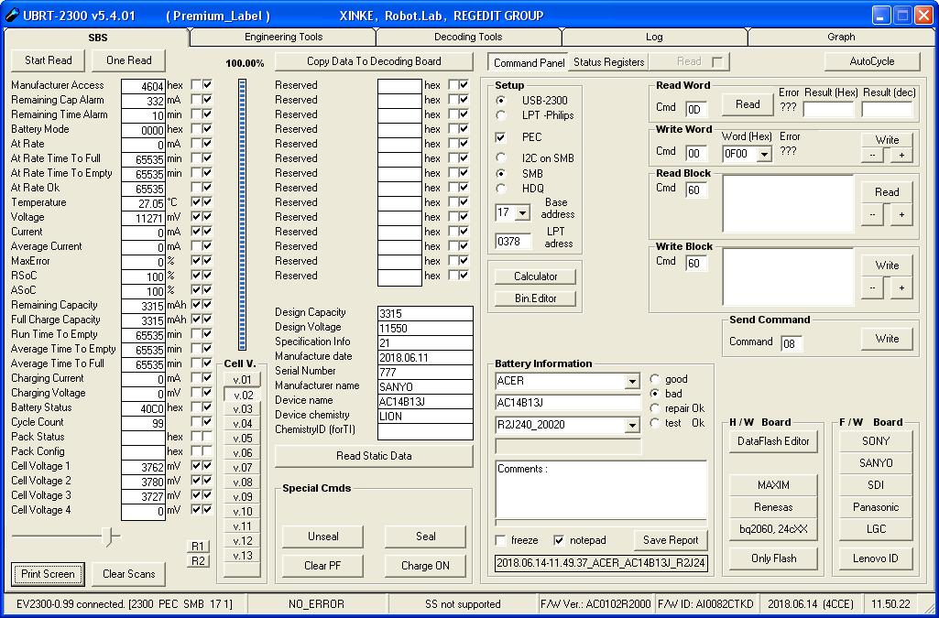939x618 pixels.
Task: Click the One Read button
Action: coord(129,60)
